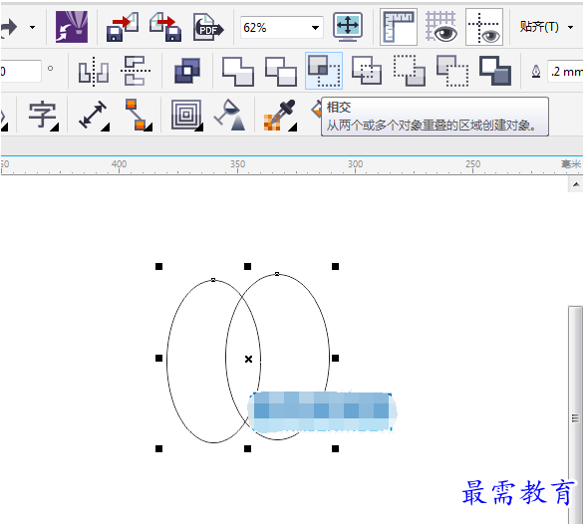Open the search content balloon icon
583x524 pixels.
click(x=72, y=26)
